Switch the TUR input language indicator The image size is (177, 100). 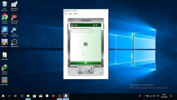click(x=157, y=96)
